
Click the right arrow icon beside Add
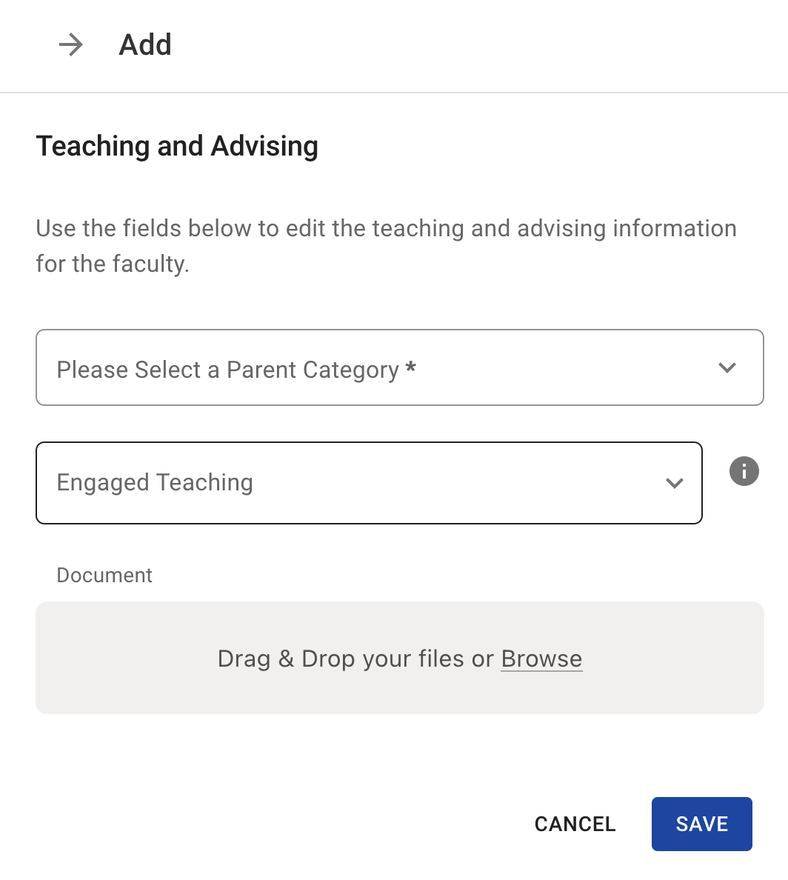[x=71, y=45]
